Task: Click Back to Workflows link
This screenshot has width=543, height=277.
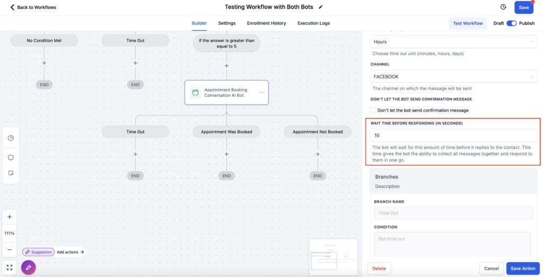Action: [x=33, y=7]
